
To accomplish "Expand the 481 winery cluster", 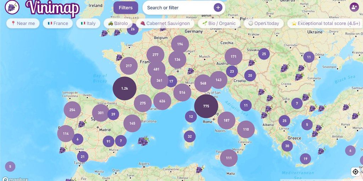I will point(156,69).
